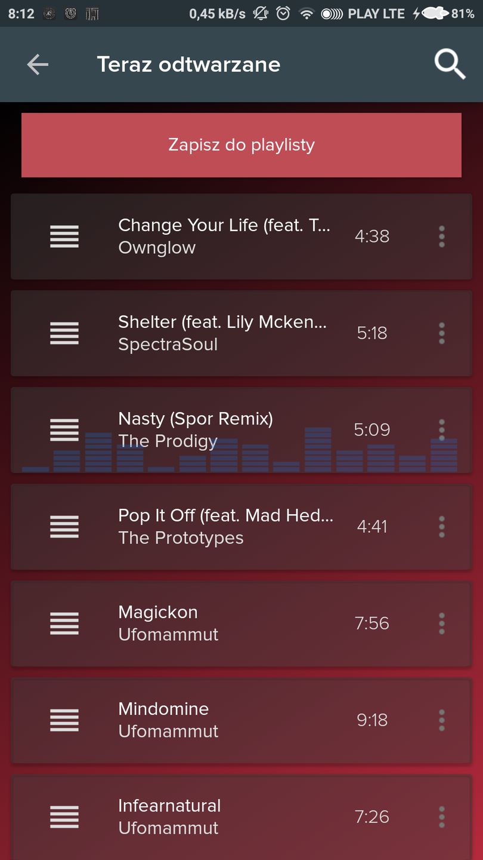Play Magickon by Ufomammut
The image size is (483, 860).
coord(241,623)
